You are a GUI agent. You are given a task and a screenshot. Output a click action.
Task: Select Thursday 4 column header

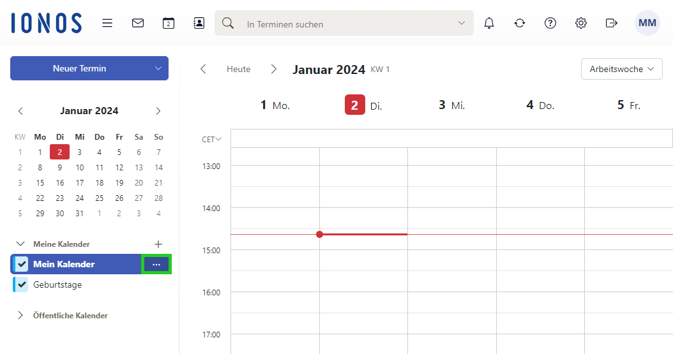540,105
